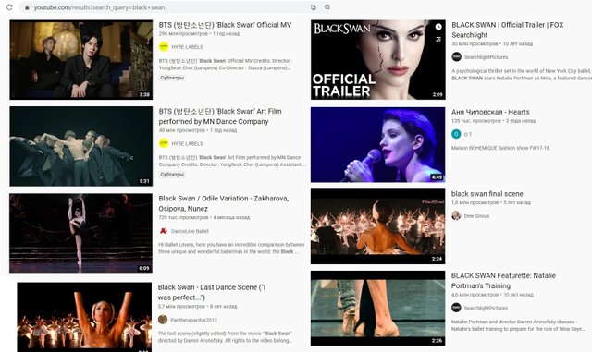Click the DanceLine Ballet channel avatar
Viewport: 592px width, 352px height.
pyautogui.click(x=164, y=231)
